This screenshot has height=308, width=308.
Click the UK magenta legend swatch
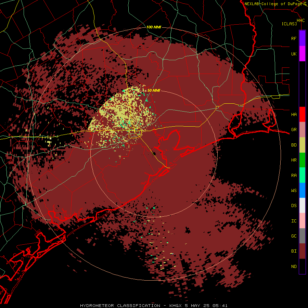click(302, 54)
